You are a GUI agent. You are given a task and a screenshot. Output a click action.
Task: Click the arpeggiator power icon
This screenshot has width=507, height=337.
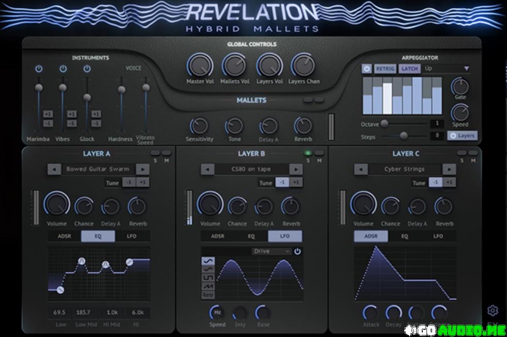click(367, 69)
